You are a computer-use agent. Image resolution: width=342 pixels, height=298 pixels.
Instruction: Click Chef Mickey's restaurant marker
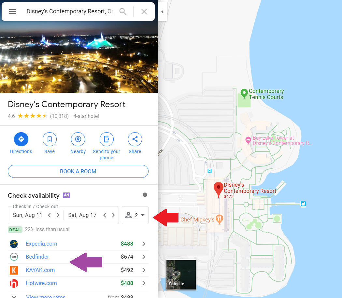click(220, 219)
